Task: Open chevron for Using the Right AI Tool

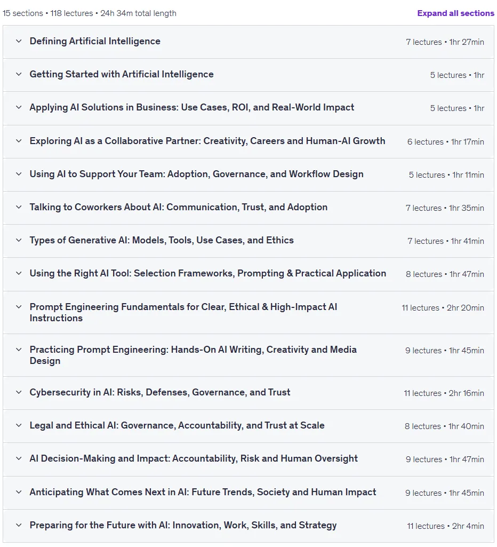Action: pos(19,273)
